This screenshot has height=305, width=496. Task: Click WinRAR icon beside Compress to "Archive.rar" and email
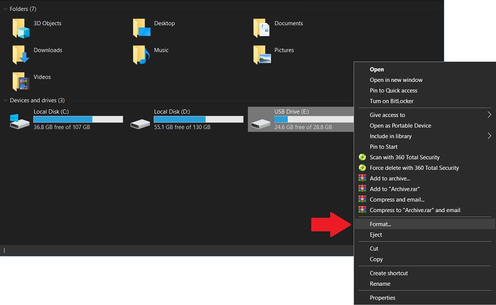[x=362, y=210]
